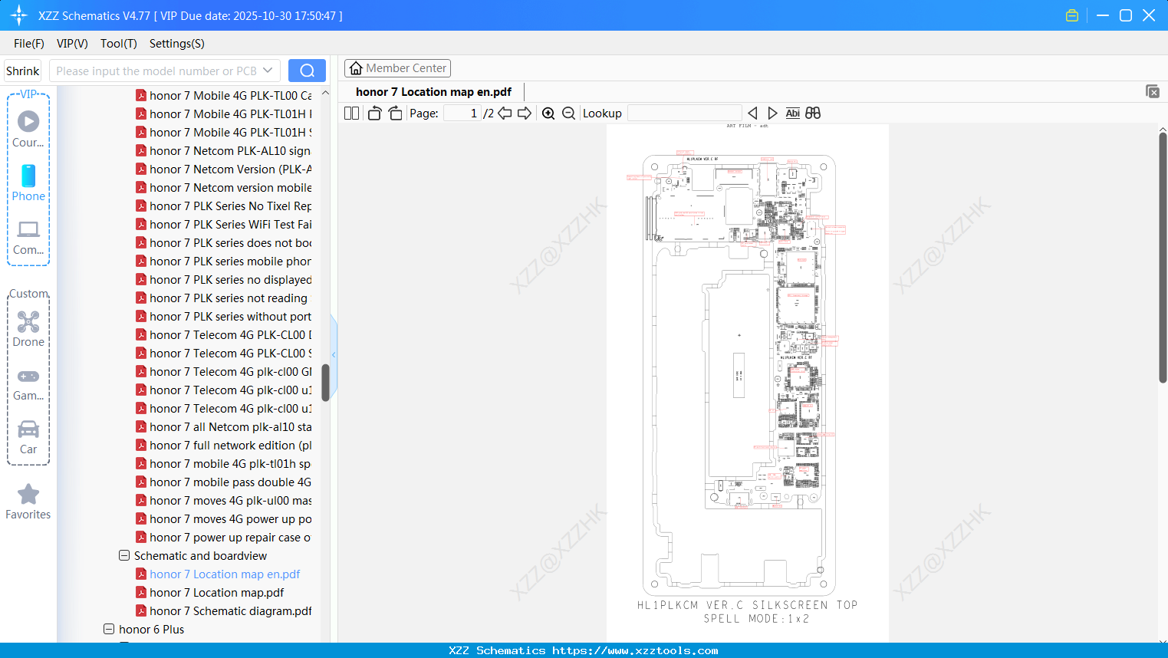Collapse sidebar with the panel splitter arrow
The width and height of the screenshot is (1168, 658).
click(x=334, y=354)
